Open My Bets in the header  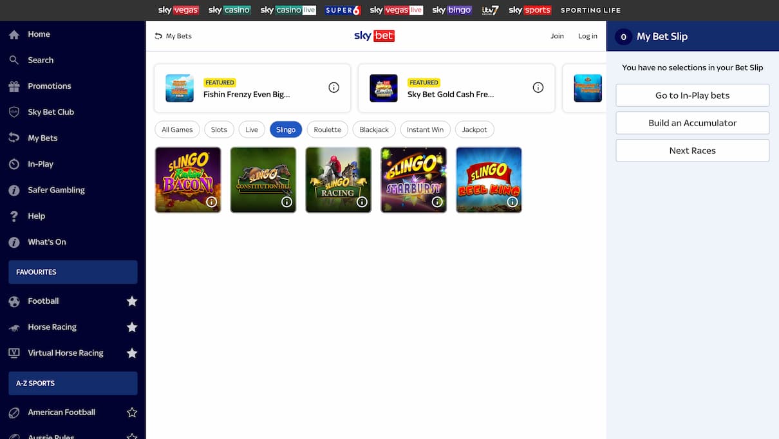click(x=173, y=36)
